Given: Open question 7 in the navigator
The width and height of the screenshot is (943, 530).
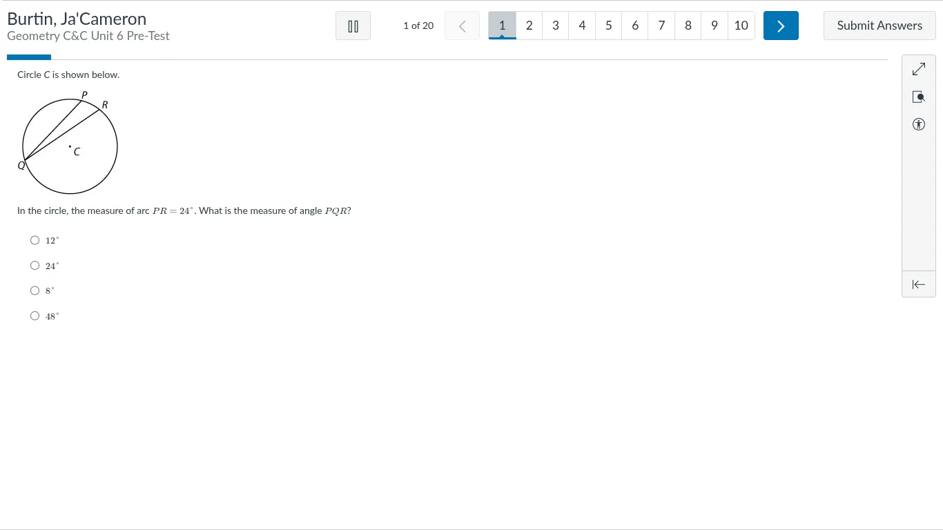Looking at the screenshot, I should pyautogui.click(x=661, y=26).
